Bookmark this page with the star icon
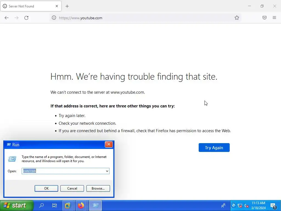281x211 pixels. point(237,18)
